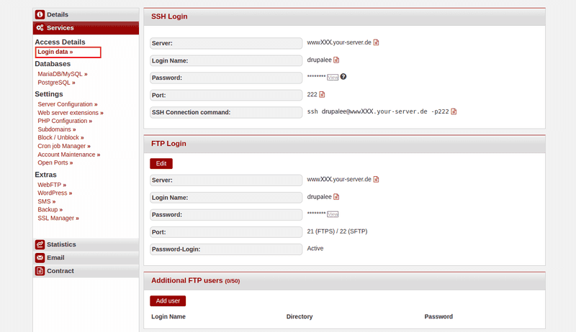Screen dimensions: 576x332
Task: Copy SSH port 222 icon
Action: coord(322,95)
